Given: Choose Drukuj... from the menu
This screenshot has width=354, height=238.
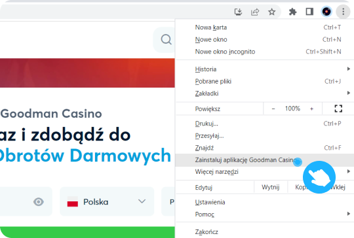Looking at the screenshot, I should click(x=265, y=124).
